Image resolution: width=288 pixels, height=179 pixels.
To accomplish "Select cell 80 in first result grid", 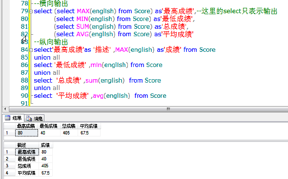I will (x=26, y=133).
